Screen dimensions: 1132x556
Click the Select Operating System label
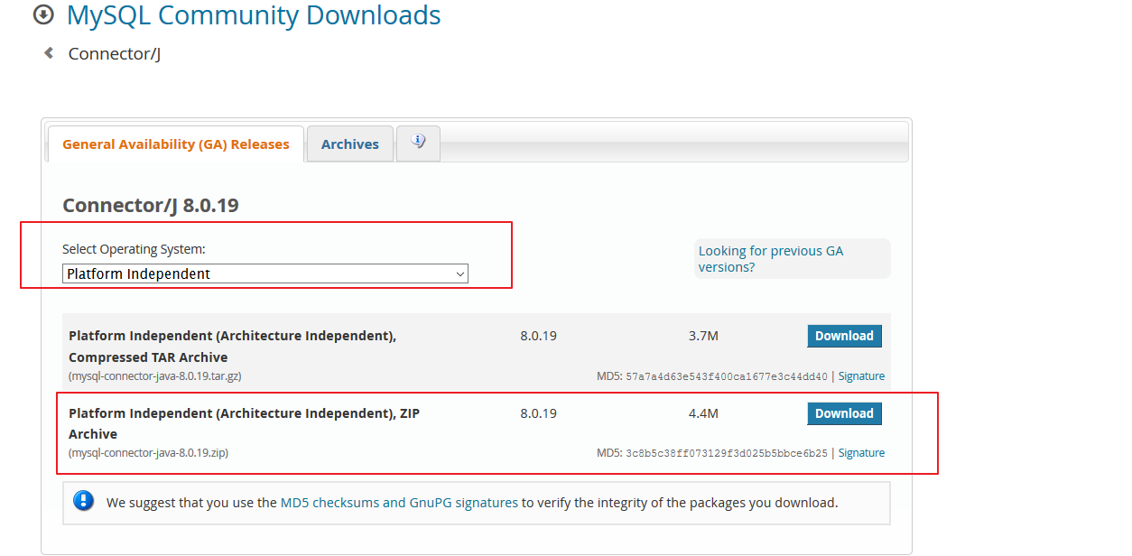coord(134,249)
